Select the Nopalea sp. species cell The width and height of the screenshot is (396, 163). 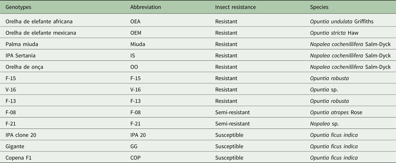(325, 123)
